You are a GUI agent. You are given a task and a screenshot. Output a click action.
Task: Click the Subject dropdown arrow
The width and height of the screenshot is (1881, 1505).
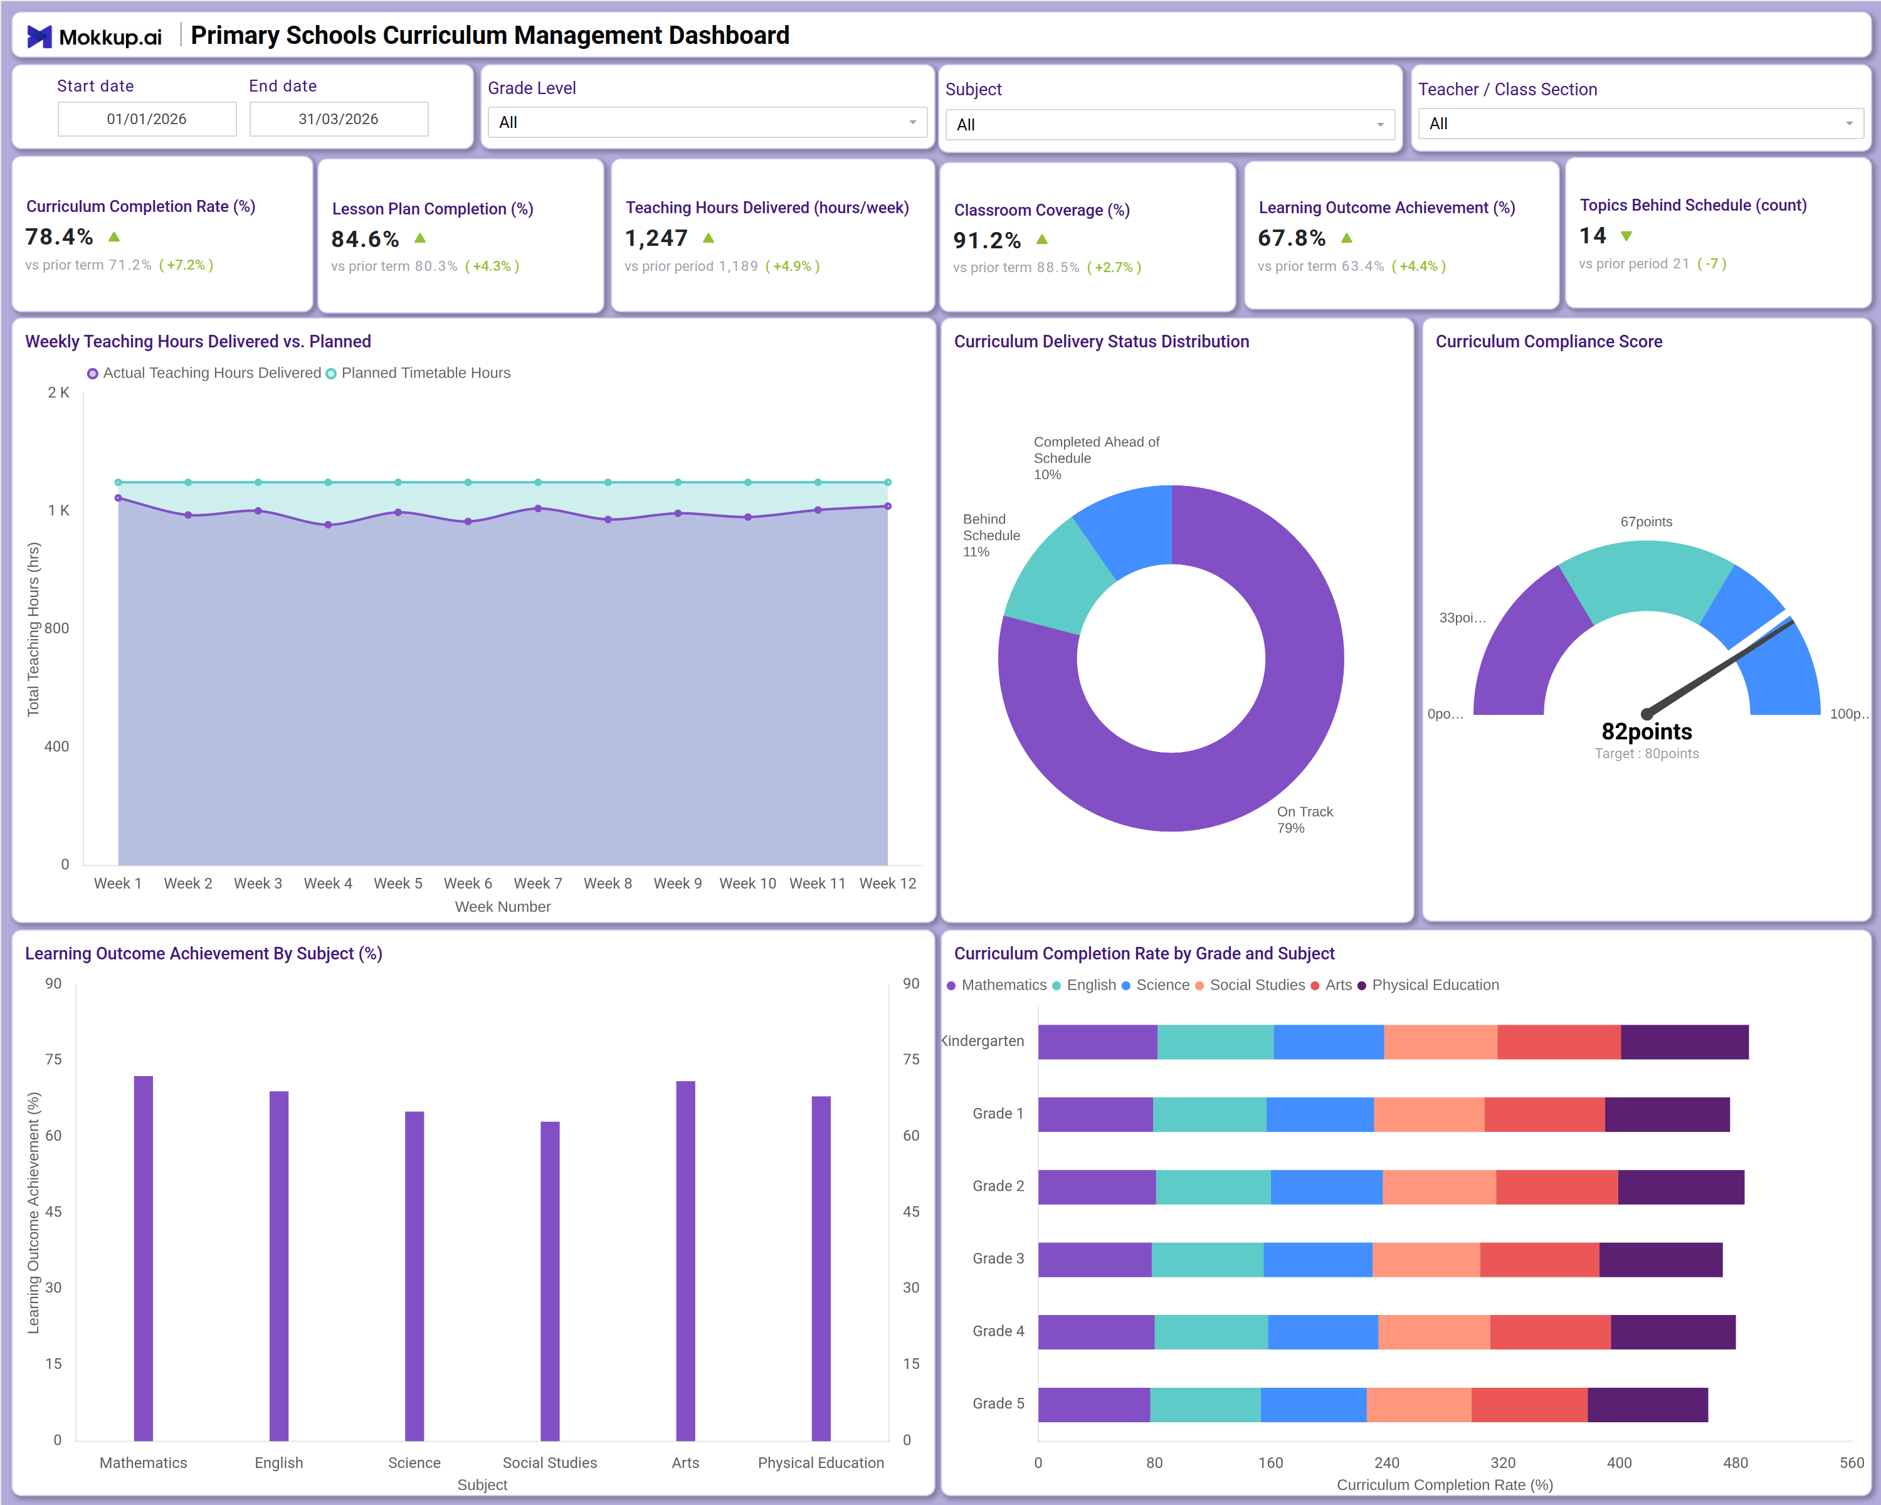pyautogui.click(x=1380, y=125)
